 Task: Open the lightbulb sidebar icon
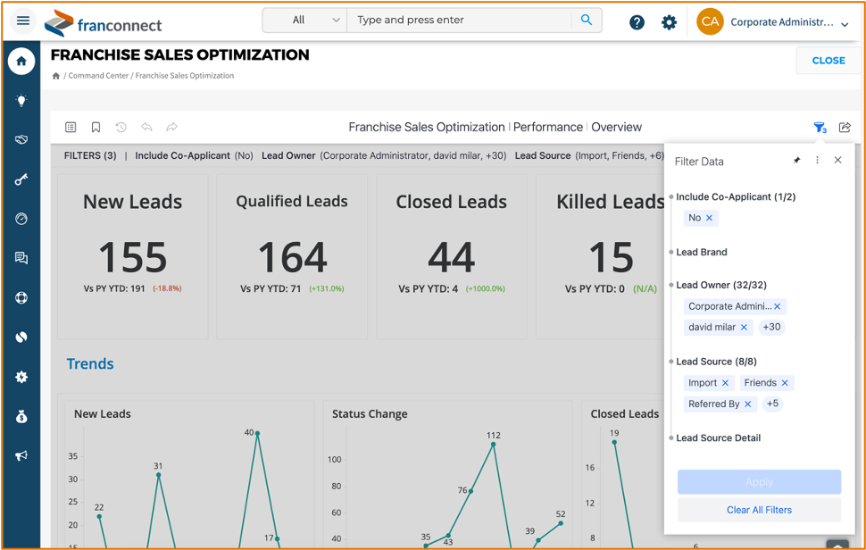(21, 101)
